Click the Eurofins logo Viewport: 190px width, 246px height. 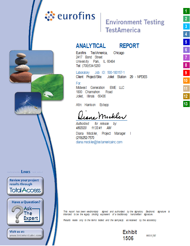[70, 16]
